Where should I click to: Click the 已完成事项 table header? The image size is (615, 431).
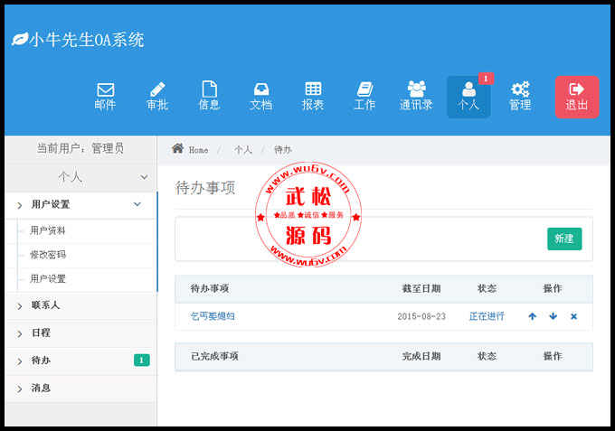point(214,356)
